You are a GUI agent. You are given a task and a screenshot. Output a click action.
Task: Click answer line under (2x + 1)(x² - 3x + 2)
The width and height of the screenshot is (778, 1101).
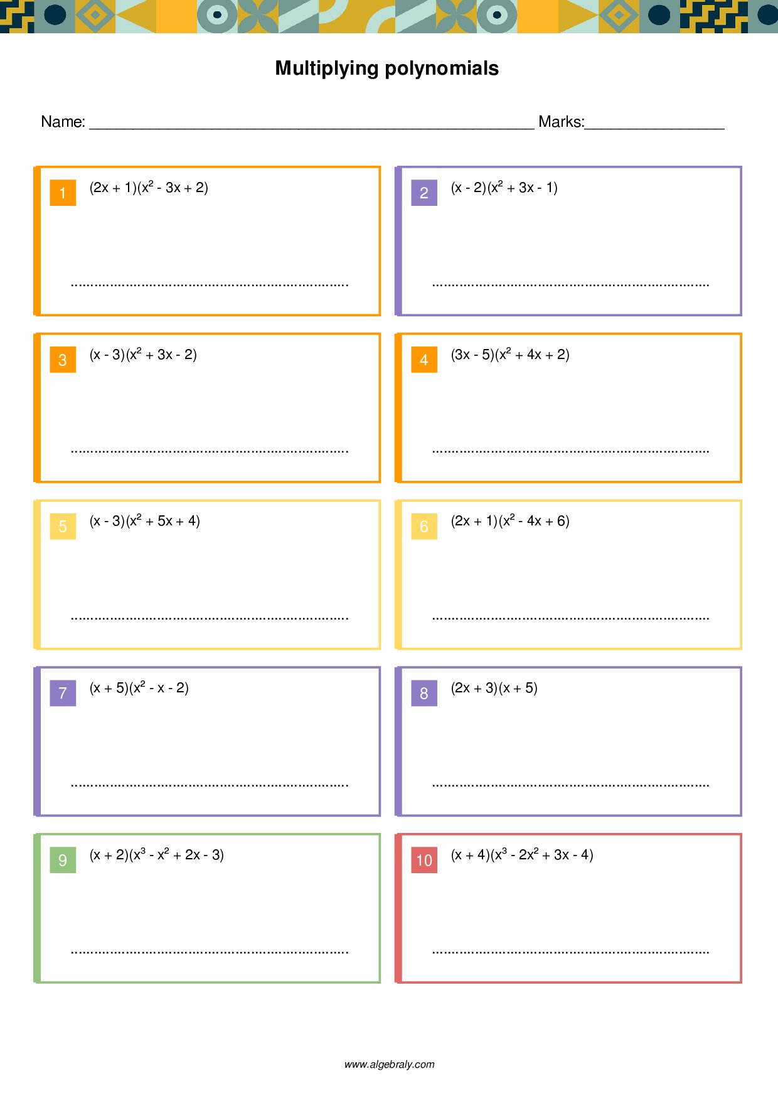(210, 284)
